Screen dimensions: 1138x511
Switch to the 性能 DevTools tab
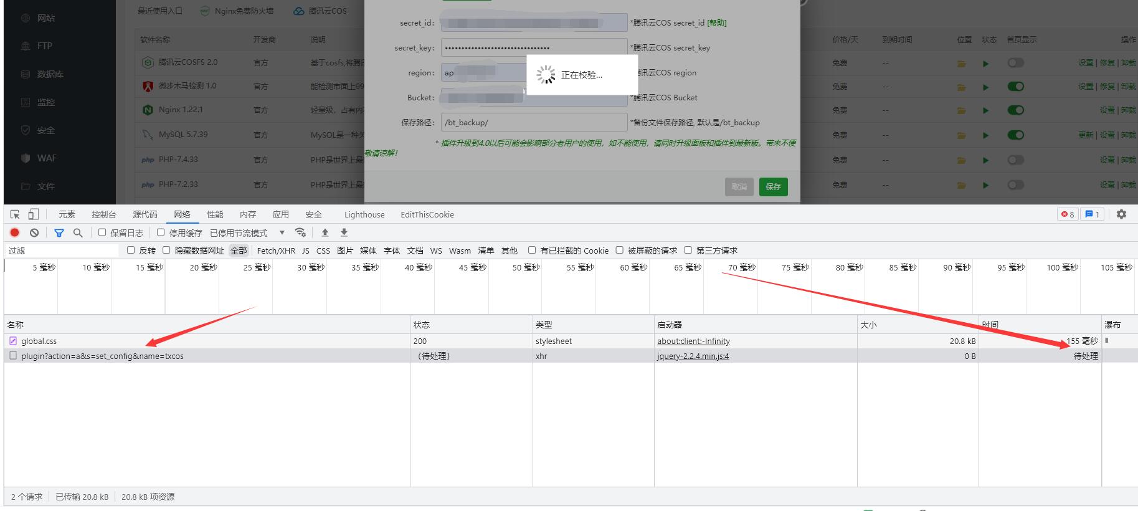point(215,214)
